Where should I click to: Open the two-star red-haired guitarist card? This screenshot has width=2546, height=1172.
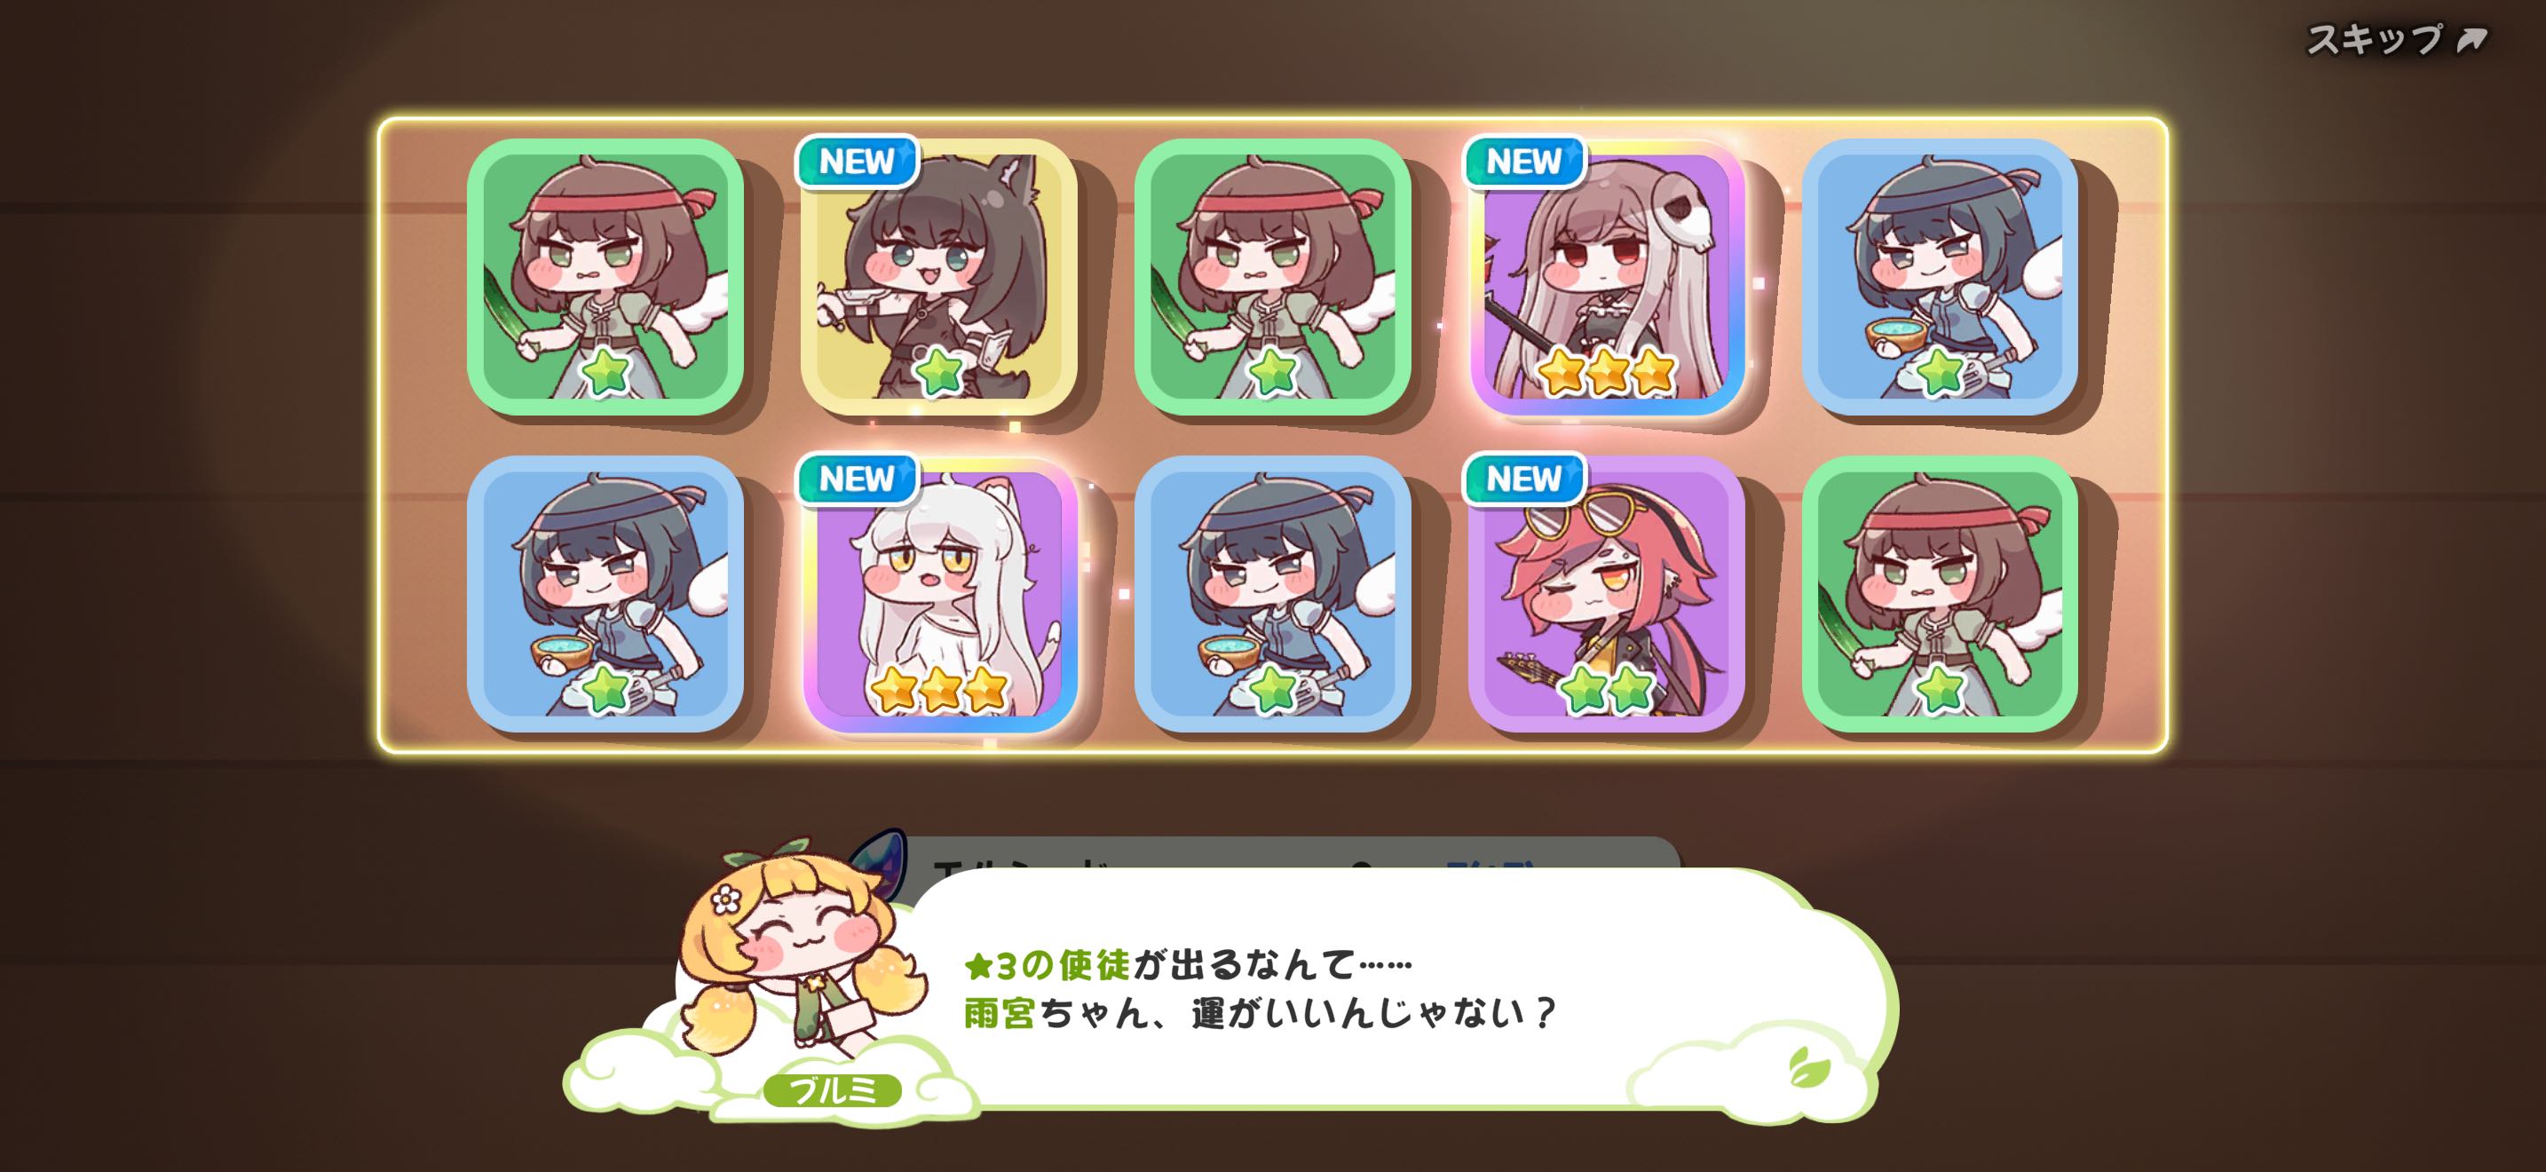coord(1606,594)
